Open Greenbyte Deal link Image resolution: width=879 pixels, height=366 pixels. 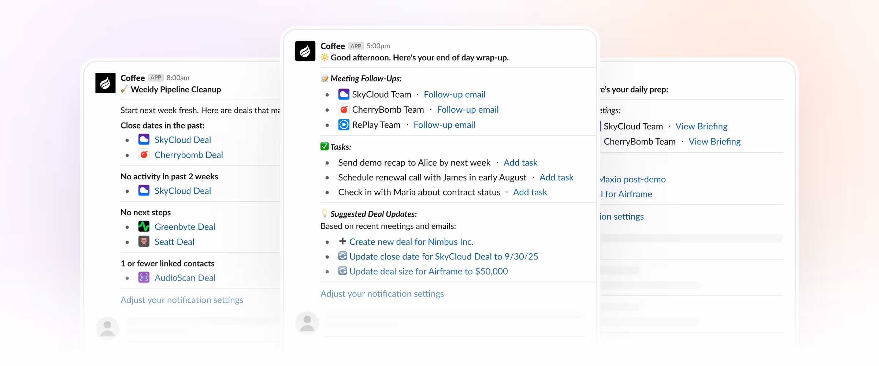click(185, 227)
